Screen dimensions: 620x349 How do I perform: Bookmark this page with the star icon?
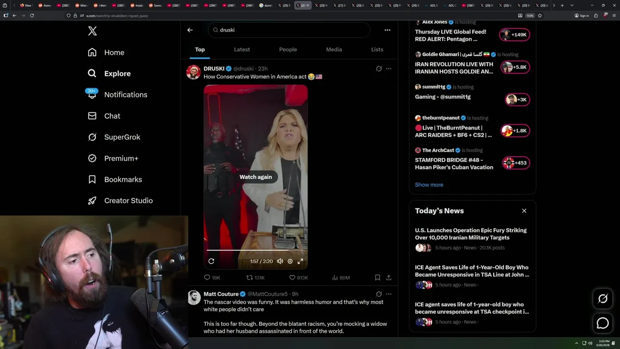coord(540,16)
